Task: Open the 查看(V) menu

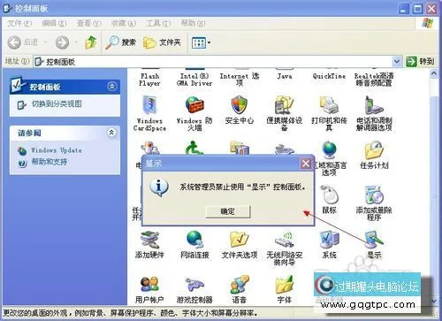Action: click(x=88, y=23)
